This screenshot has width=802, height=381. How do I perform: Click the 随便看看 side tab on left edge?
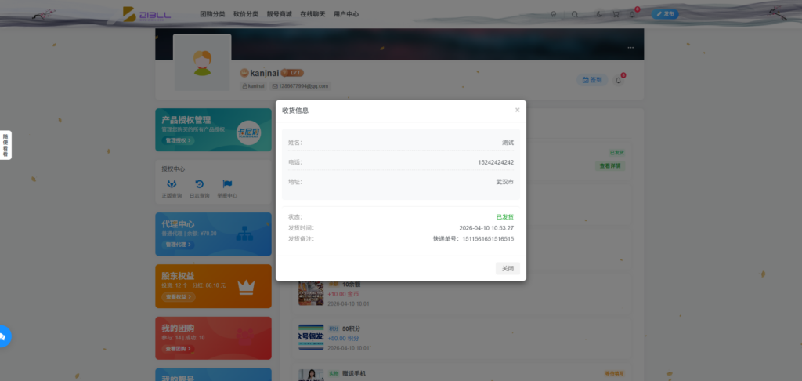pos(5,146)
